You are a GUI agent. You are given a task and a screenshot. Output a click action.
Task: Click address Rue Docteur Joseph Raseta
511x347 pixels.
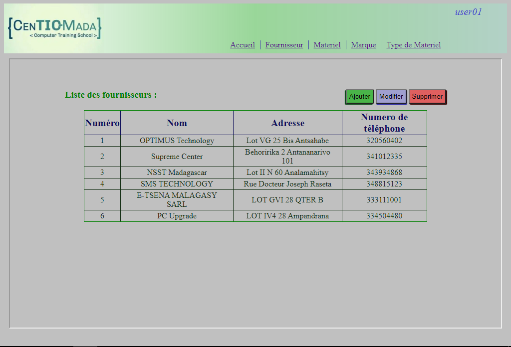[288, 184]
